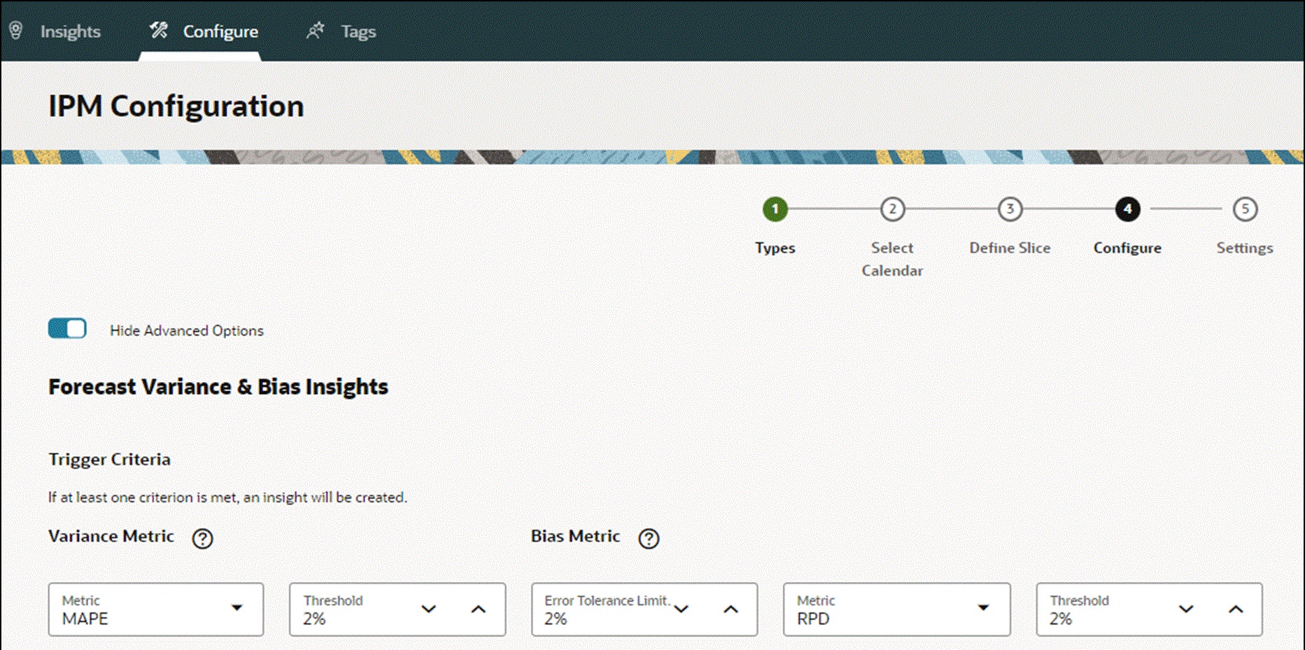Open Bias Metric help tooltip

point(649,539)
